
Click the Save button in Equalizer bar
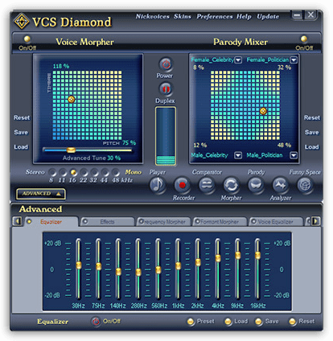point(267,321)
